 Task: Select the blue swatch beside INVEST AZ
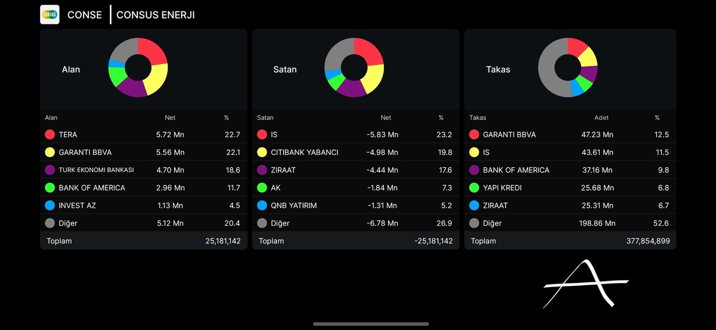50,206
